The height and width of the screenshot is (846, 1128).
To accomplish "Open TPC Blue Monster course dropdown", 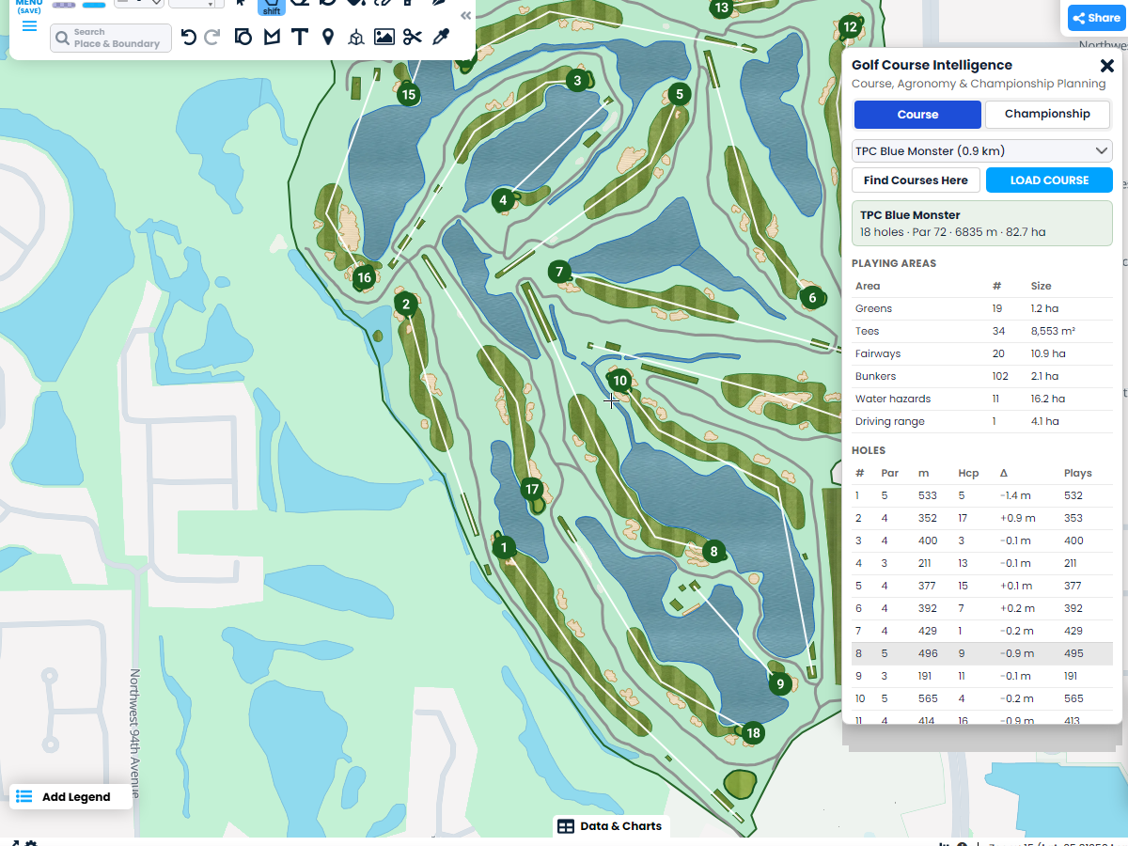I will pyautogui.click(x=982, y=150).
